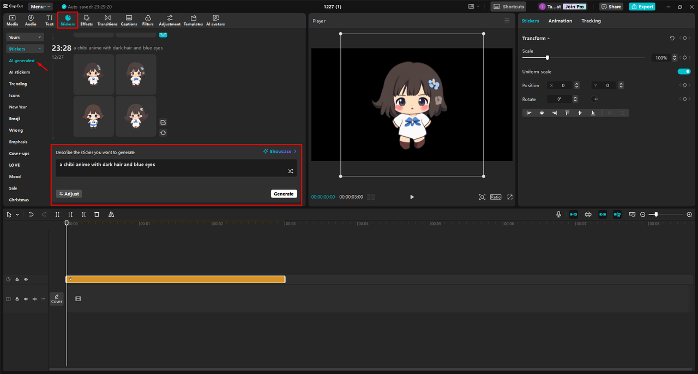Switch to the Animation tab
This screenshot has height=374, width=698.
[x=560, y=21]
